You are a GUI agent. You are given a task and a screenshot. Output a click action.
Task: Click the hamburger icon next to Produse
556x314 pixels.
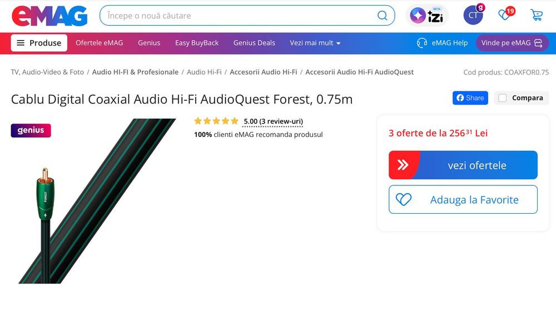pos(21,43)
